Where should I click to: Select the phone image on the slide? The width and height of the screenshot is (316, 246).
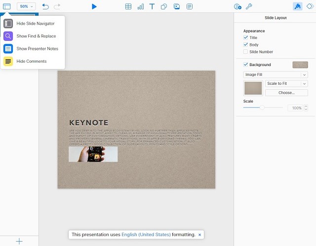click(x=93, y=154)
